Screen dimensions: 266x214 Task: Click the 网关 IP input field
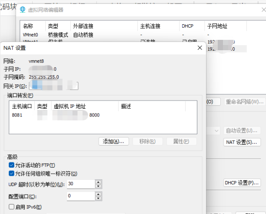(53, 86)
